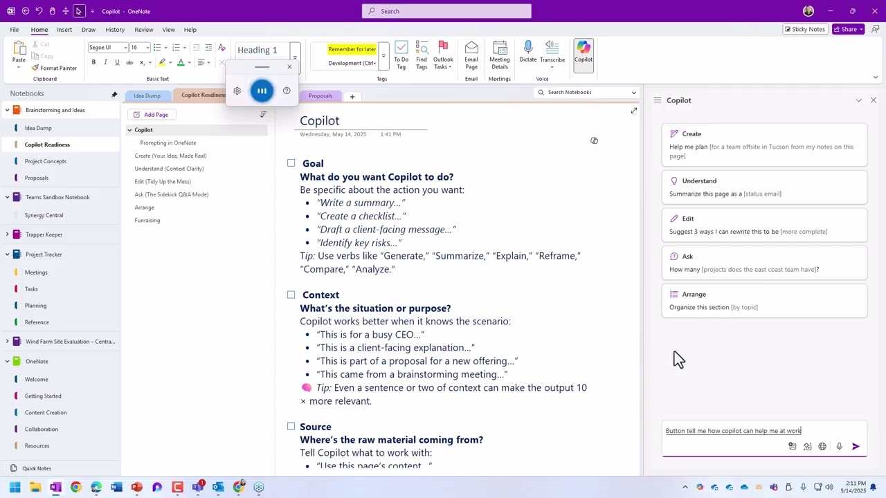Click in the Copilot prompt text field
886x498 pixels.
tap(764, 431)
